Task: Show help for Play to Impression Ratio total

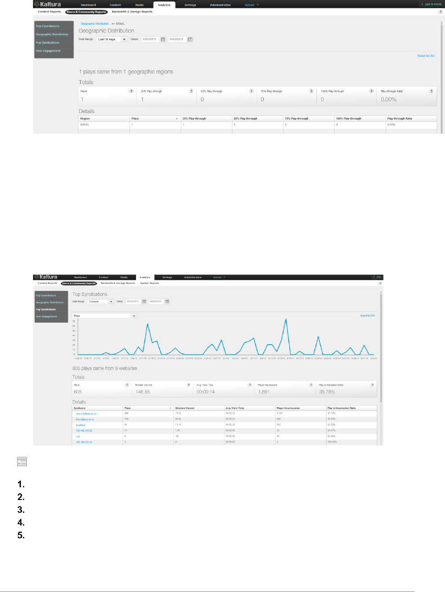Action: pos(372,385)
